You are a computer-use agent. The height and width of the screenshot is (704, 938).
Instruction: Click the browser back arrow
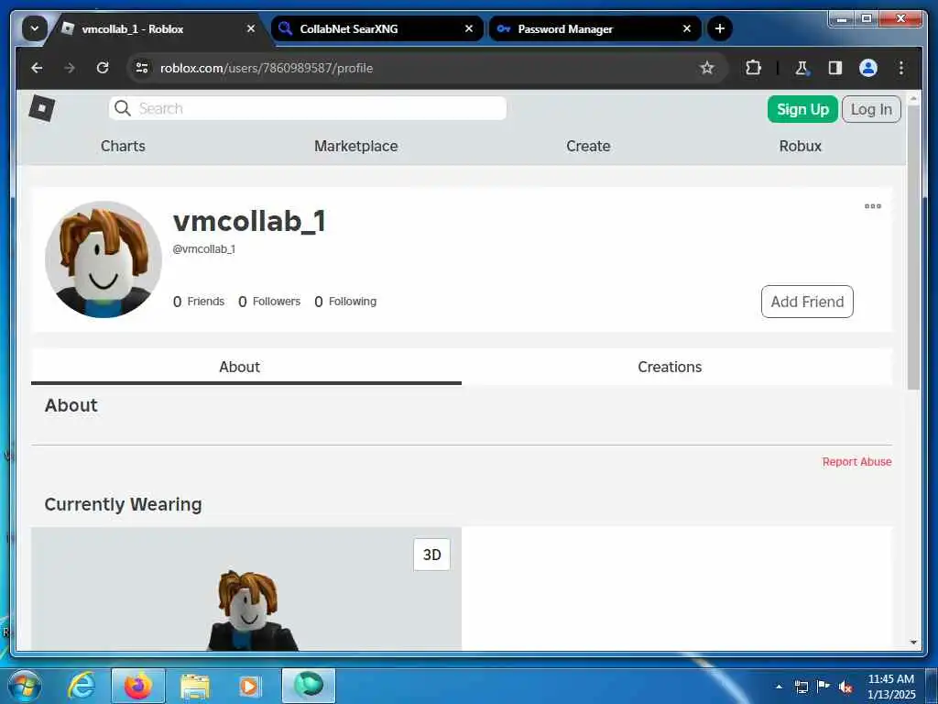click(x=37, y=68)
